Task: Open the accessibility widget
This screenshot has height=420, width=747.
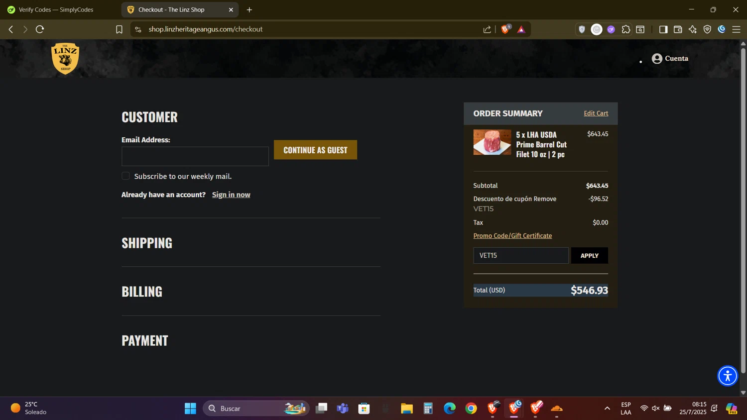Action: [x=727, y=376]
